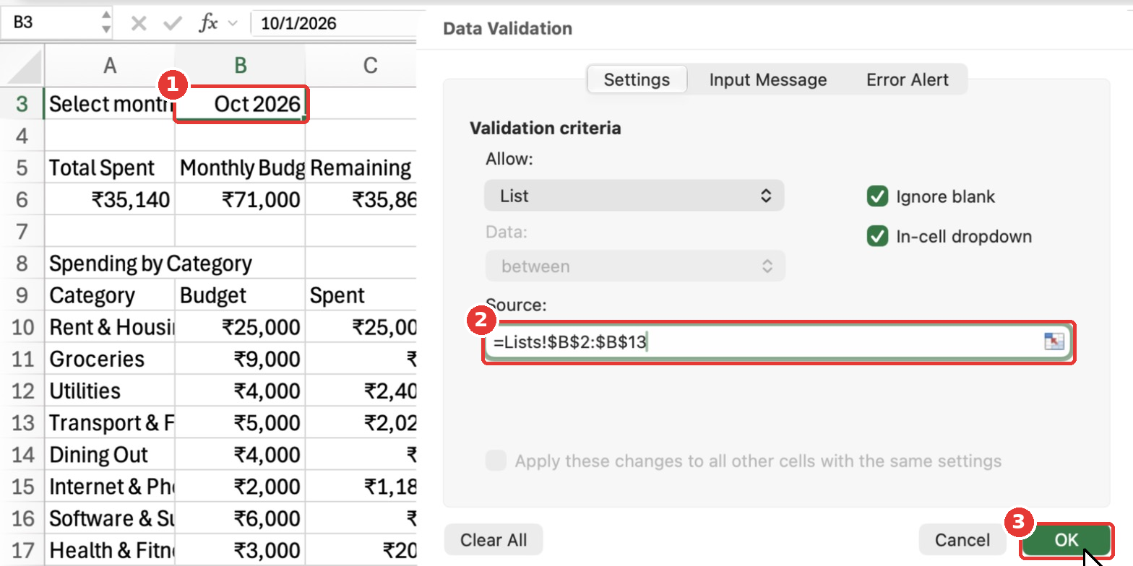Click the Software & Subscriptions cell
Viewport: 1133px width, 566px height.
(x=110, y=518)
